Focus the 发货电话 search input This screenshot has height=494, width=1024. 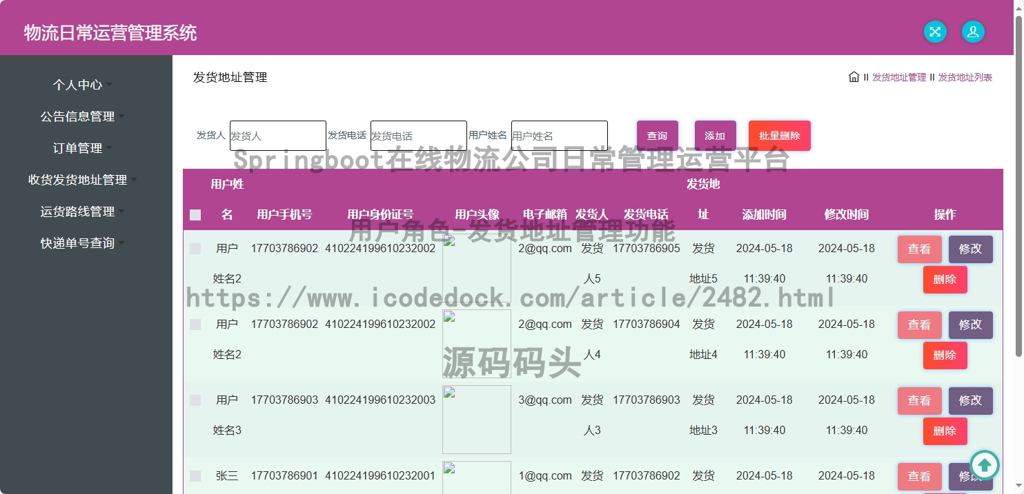point(419,136)
